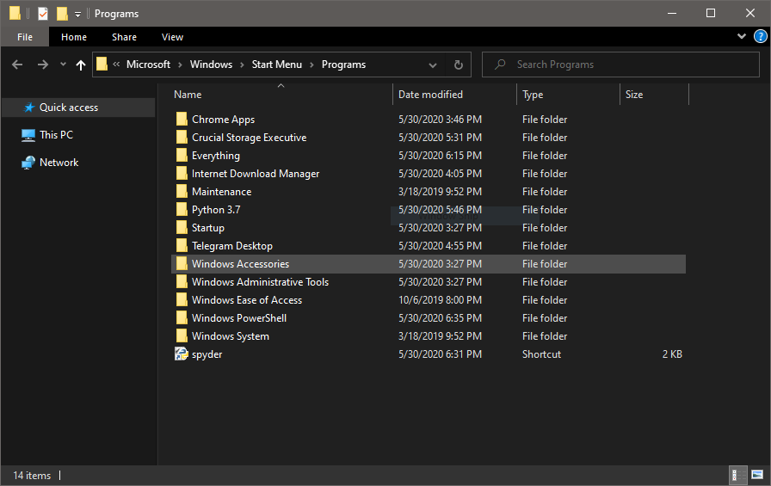Select the Maintenance folder icon
Image resolution: width=771 pixels, height=486 pixels.
pyautogui.click(x=182, y=191)
